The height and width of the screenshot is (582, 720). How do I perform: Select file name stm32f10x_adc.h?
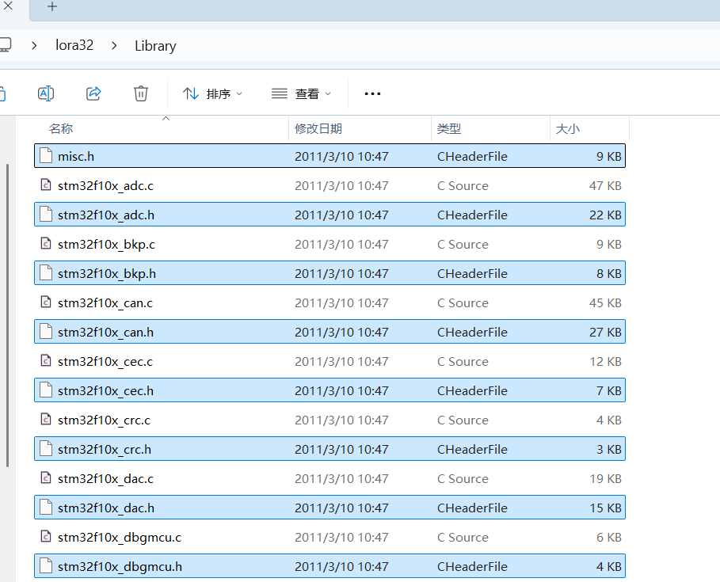tap(106, 215)
